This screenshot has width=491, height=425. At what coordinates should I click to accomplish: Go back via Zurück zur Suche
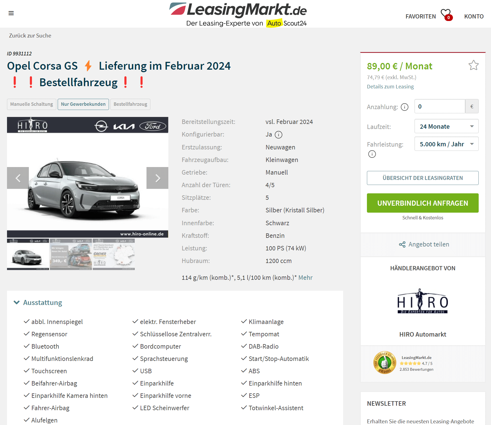[30, 36]
